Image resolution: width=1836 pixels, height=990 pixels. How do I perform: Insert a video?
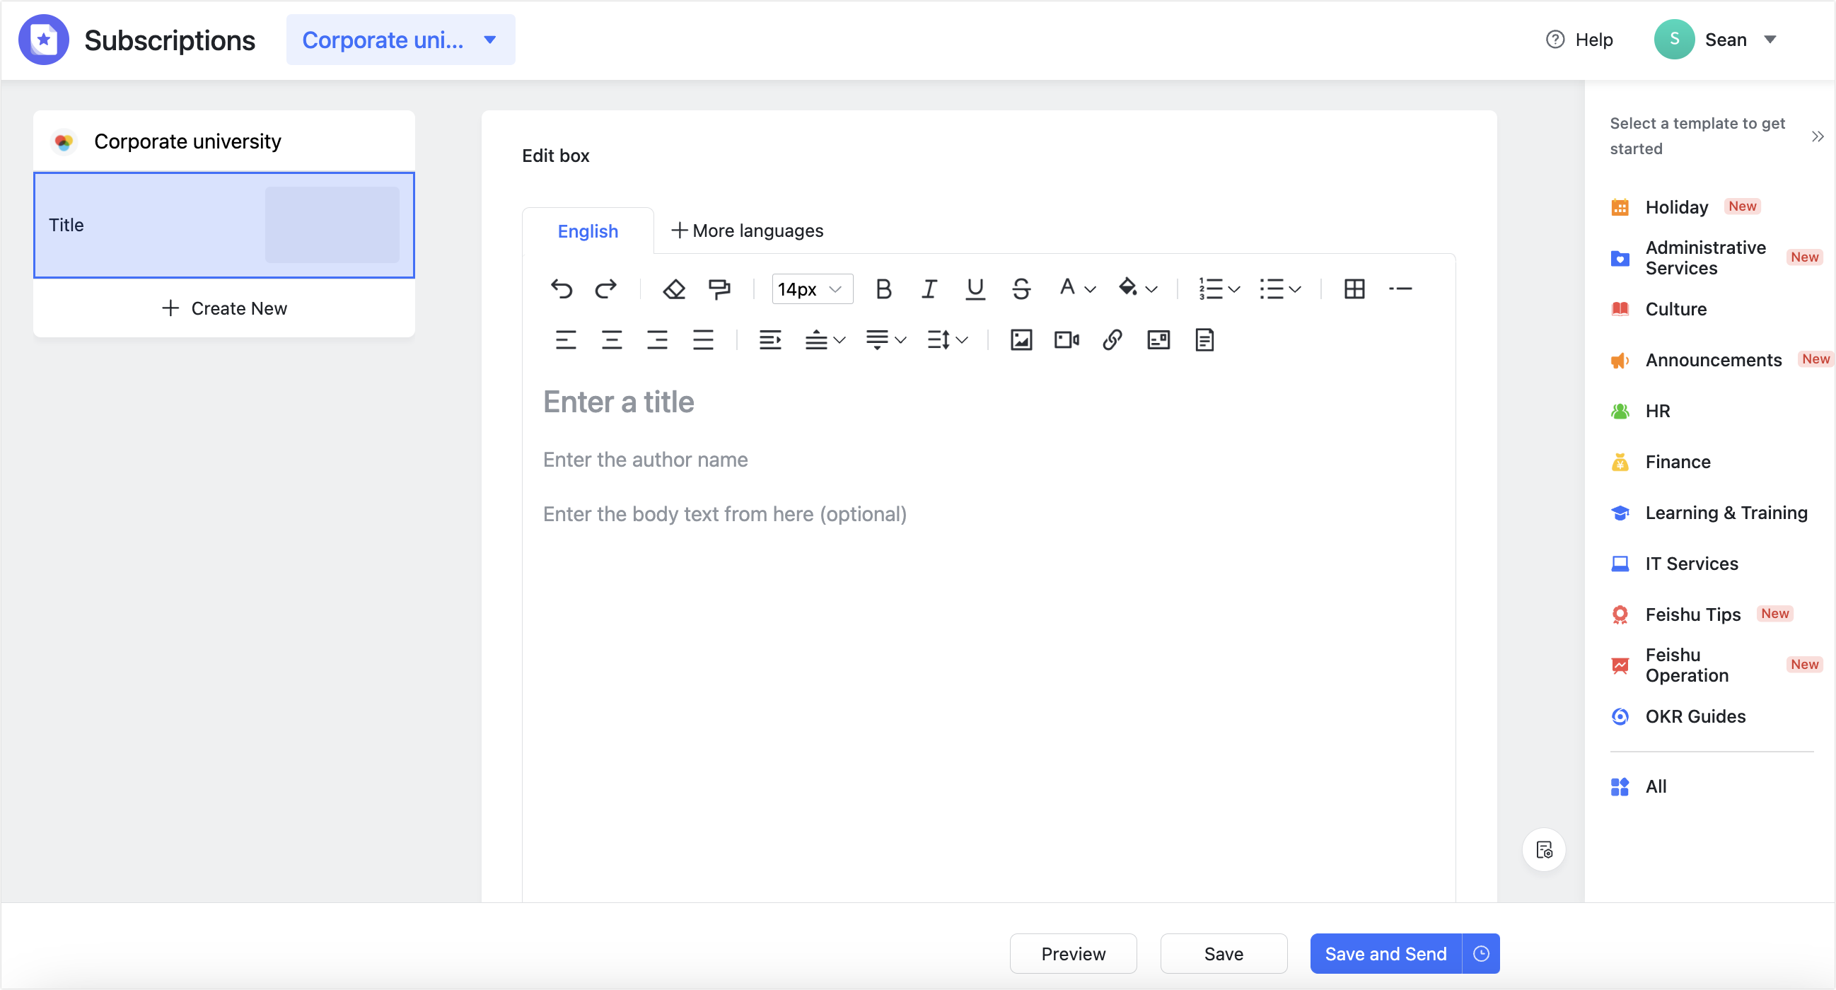[1066, 340]
